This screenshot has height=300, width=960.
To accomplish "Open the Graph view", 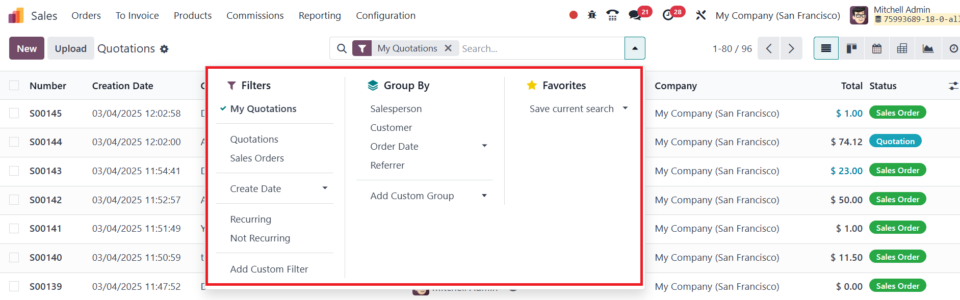I will click(x=928, y=48).
